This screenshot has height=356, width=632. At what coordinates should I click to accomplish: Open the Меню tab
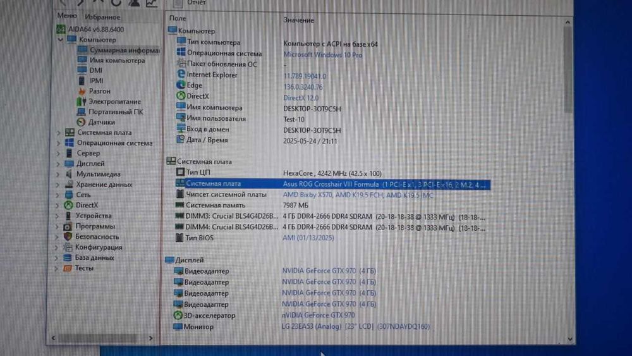[x=66, y=15]
